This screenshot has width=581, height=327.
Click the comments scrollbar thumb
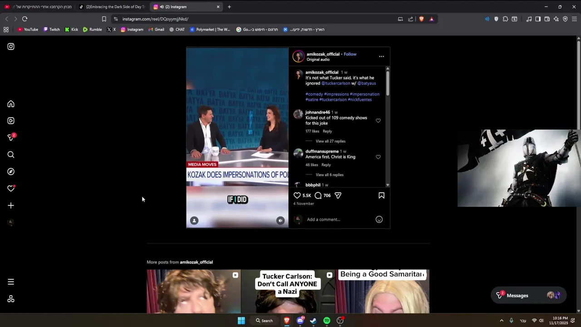pos(388,83)
